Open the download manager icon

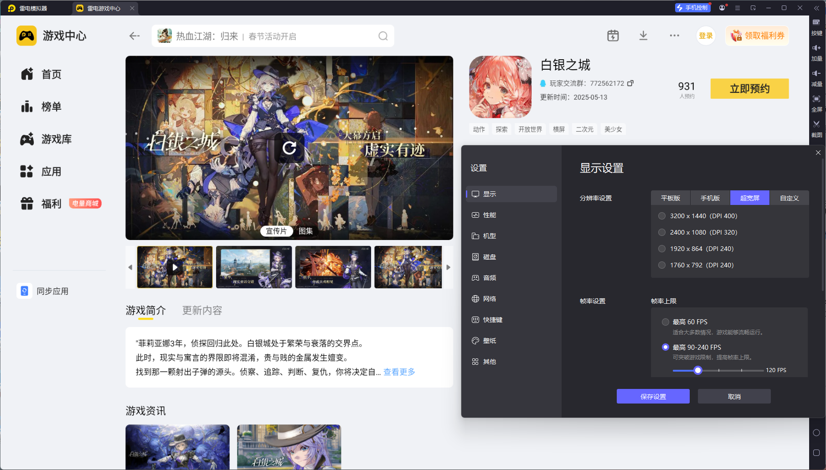(x=643, y=36)
